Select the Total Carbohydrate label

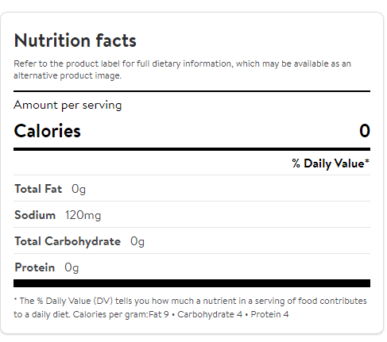pos(68,241)
